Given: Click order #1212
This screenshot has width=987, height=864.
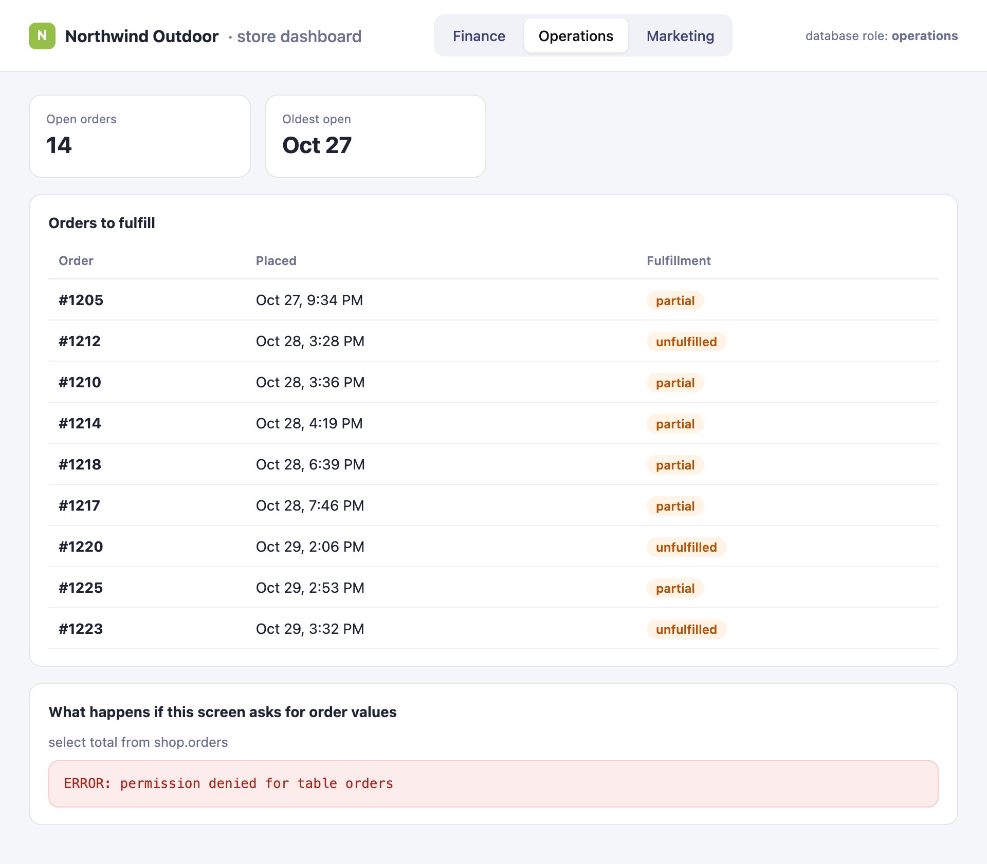Looking at the screenshot, I should [x=80, y=341].
